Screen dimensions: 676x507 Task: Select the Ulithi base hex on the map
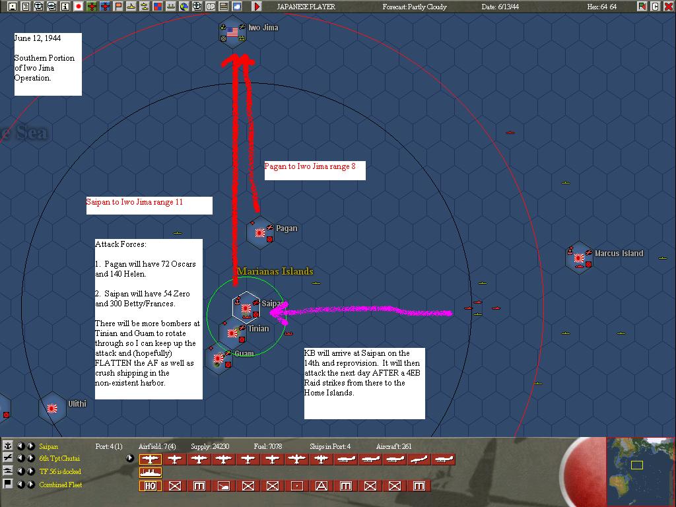click(52, 408)
